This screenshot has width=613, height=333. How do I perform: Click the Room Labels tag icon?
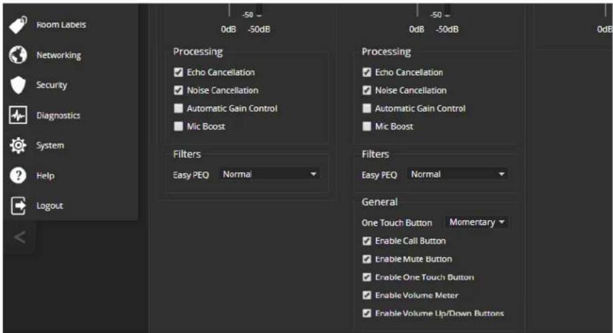[18, 25]
